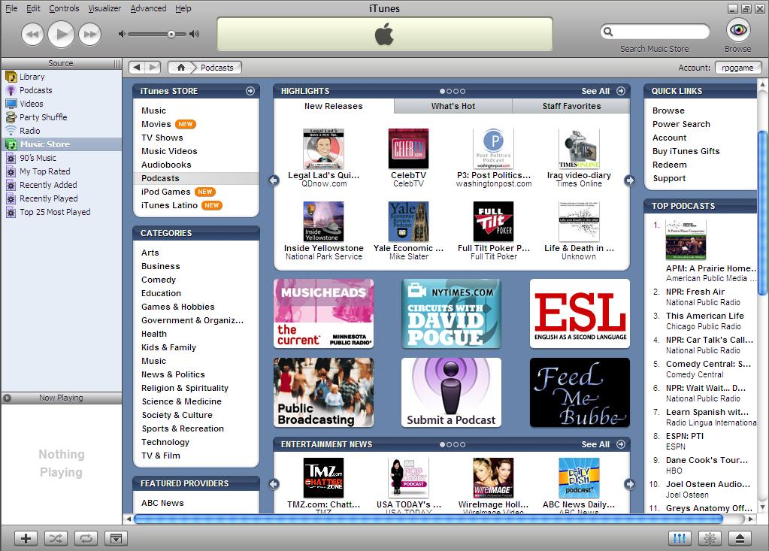Viewport: 769px width, 551px height.
Task: Show previous Entertainment News items arrow
Action: pyautogui.click(x=274, y=484)
